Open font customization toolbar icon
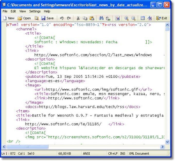The image size is (175, 161). click(x=150, y=18)
